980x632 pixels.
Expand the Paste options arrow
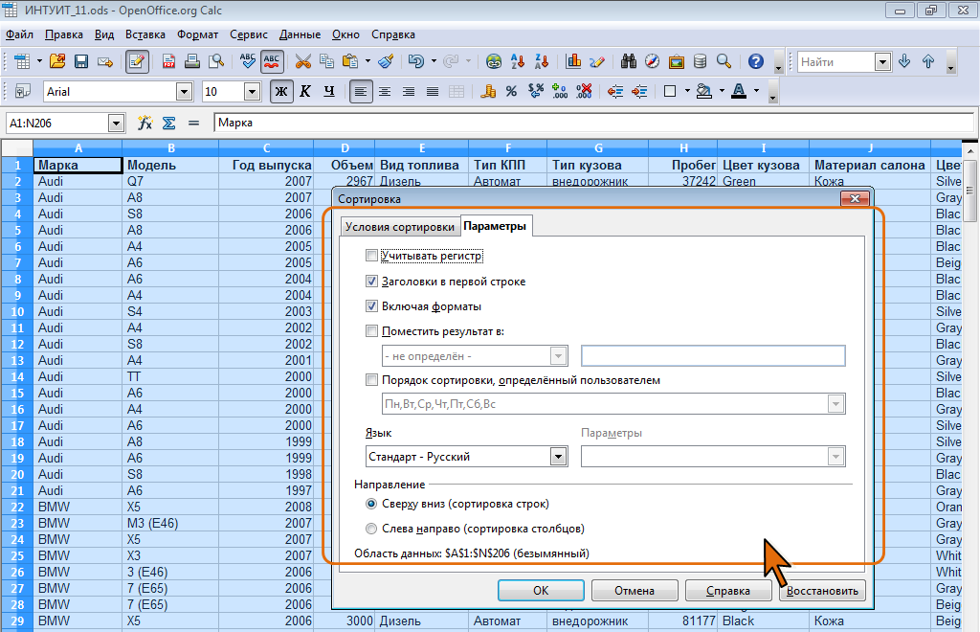(367, 61)
